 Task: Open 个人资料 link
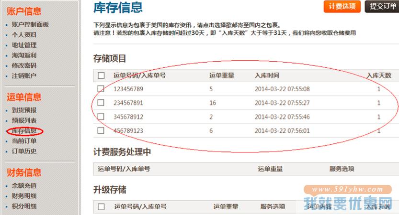point(24,35)
